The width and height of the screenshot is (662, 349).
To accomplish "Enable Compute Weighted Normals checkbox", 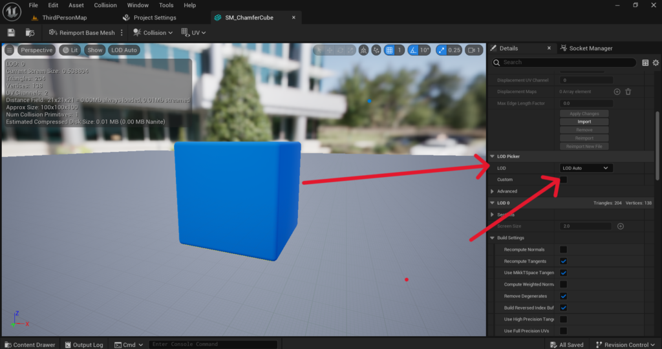I will [x=564, y=284].
